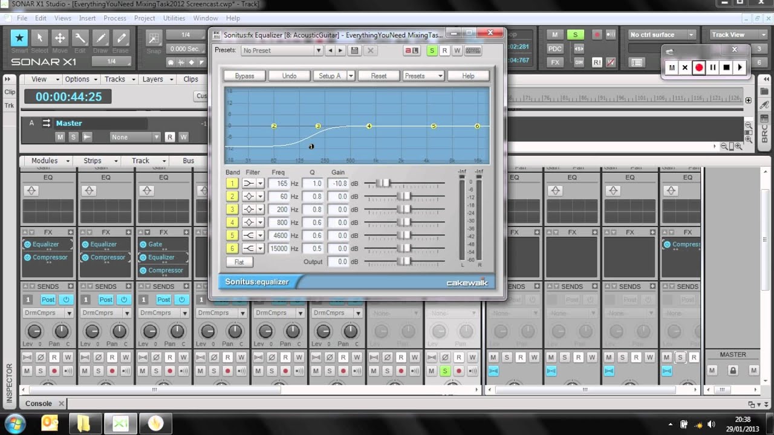
Task: Play in the floating recorder widget
Action: (x=740, y=68)
